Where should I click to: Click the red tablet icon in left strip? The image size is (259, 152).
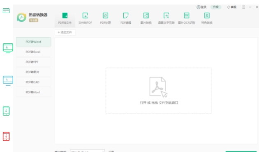pyautogui.click(x=6, y=136)
